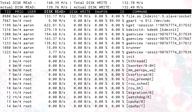
Task: Select the DISK READ> sort column header
Action: pos(55,12)
